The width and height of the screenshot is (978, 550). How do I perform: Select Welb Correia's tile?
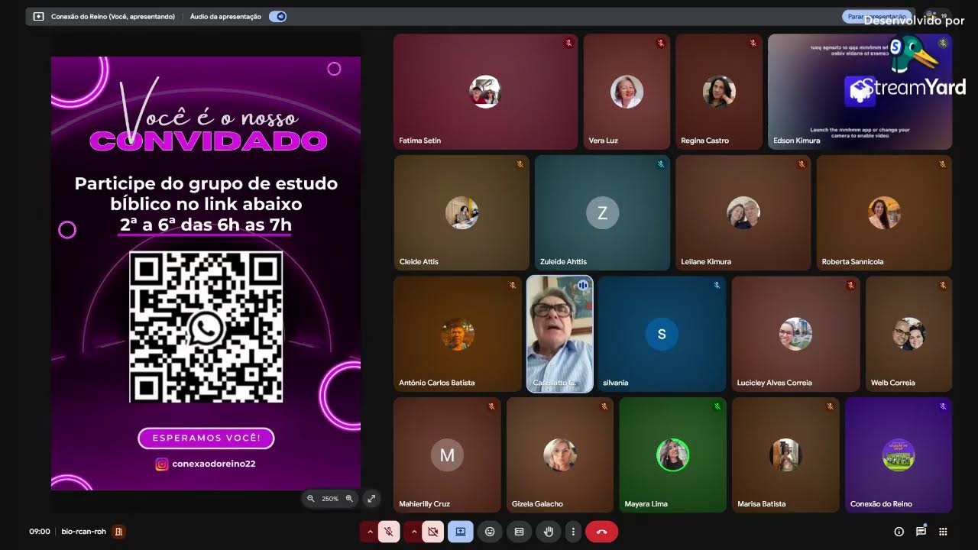point(908,334)
